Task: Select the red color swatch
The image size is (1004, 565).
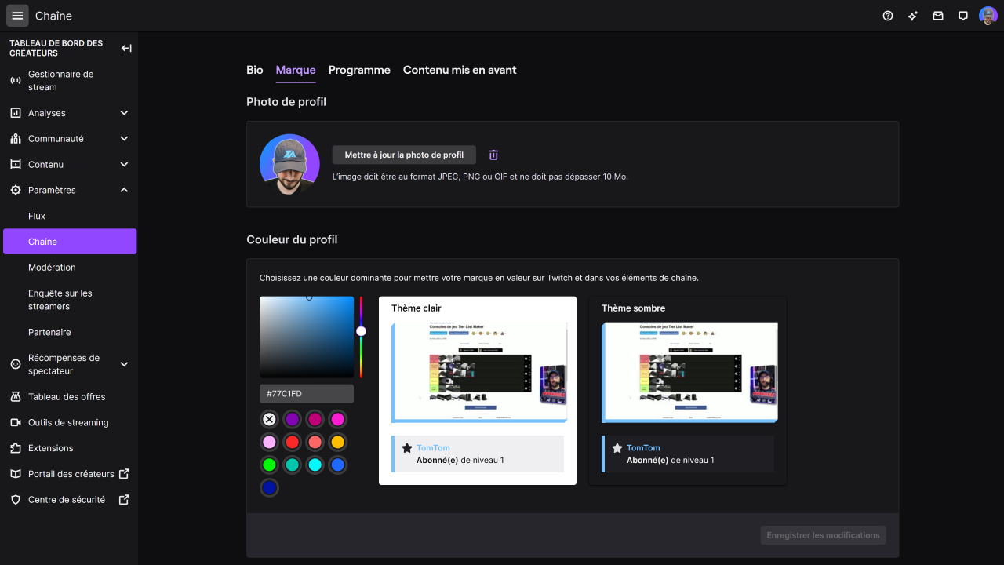Action: point(292,442)
